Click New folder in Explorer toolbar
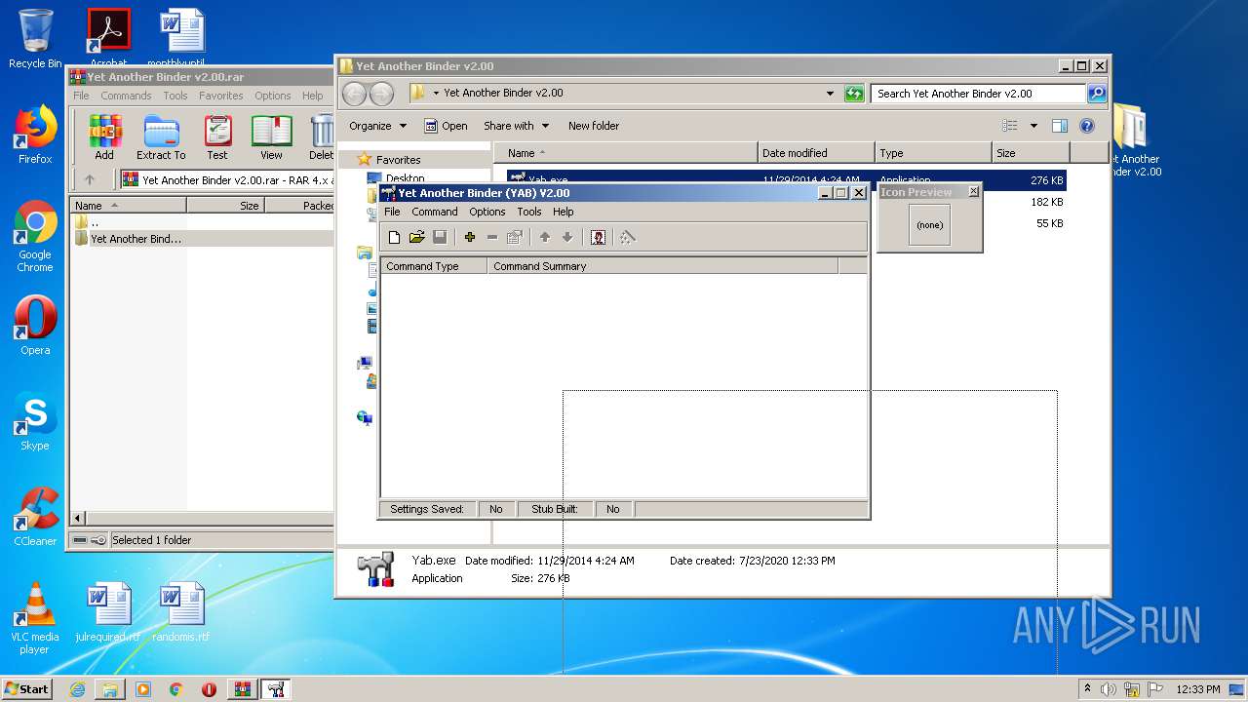 point(594,126)
